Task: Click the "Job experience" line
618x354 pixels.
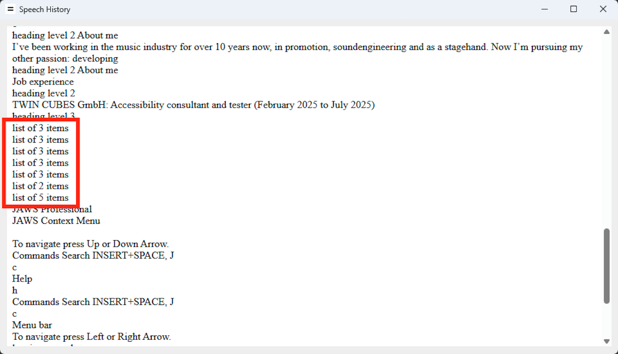Action: [43, 82]
